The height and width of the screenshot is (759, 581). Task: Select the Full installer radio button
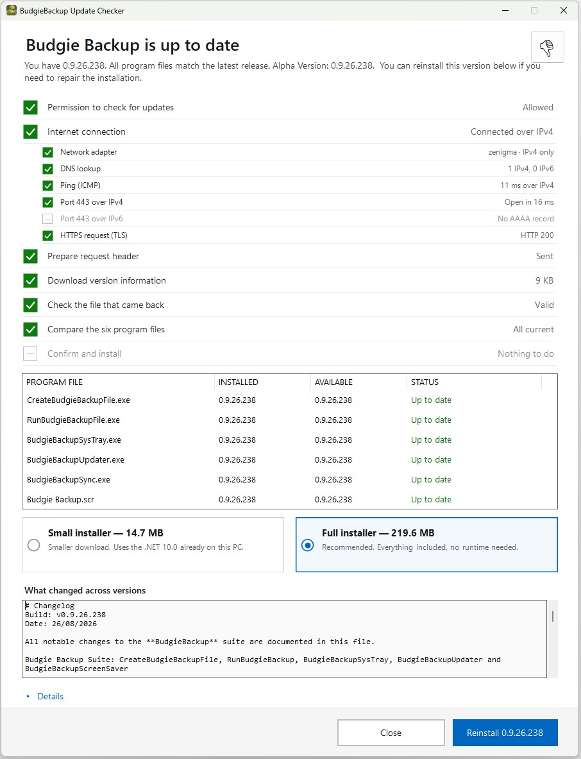(308, 545)
